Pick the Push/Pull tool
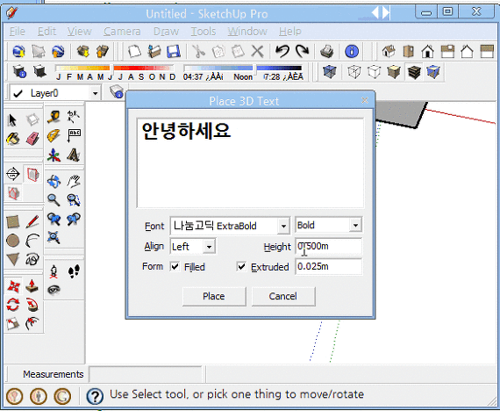The width and height of the screenshot is (500, 411). (32, 286)
